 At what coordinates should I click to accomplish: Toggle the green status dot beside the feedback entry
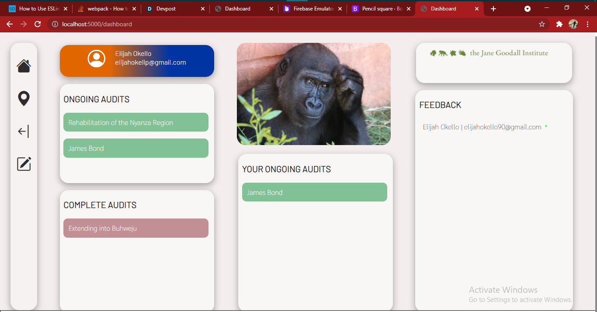pos(545,126)
